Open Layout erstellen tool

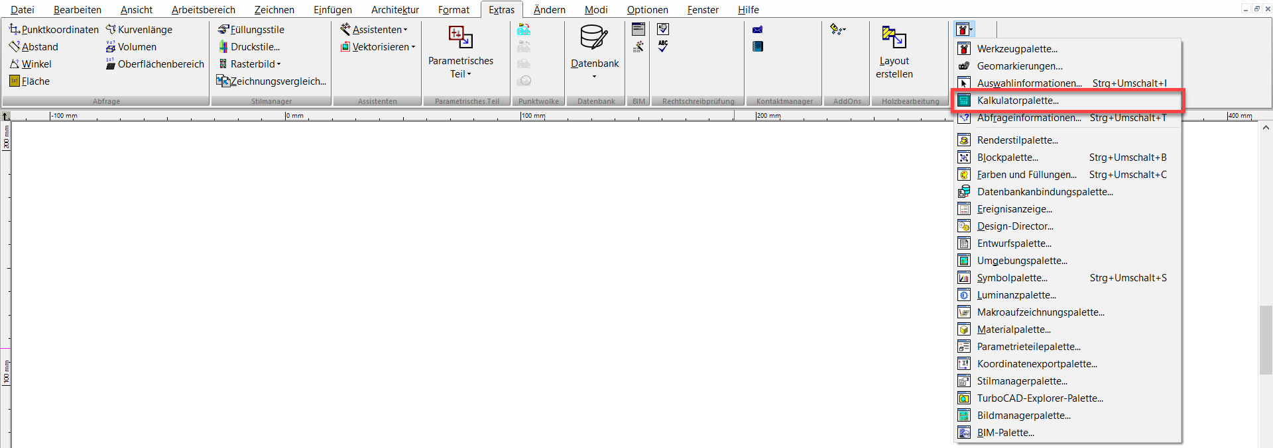(894, 52)
